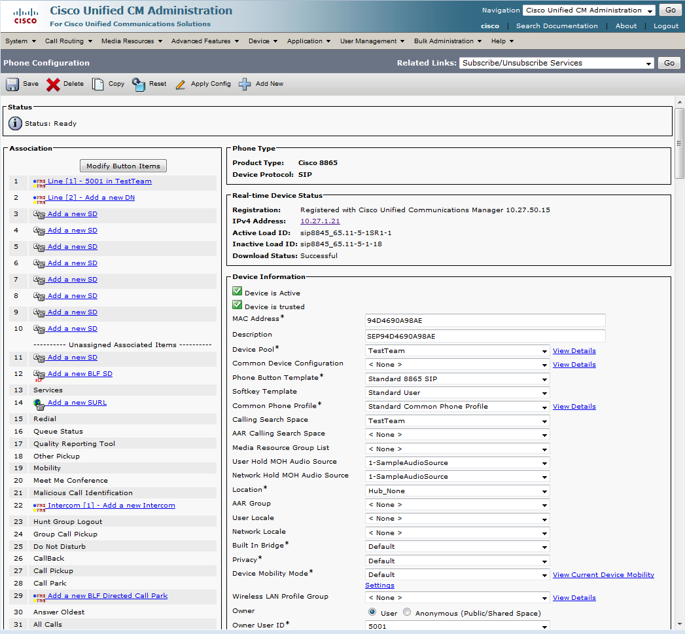Toggle the Device is trusted checkbox

237,305
